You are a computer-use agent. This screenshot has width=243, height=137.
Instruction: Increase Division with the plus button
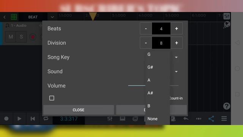[177, 43]
